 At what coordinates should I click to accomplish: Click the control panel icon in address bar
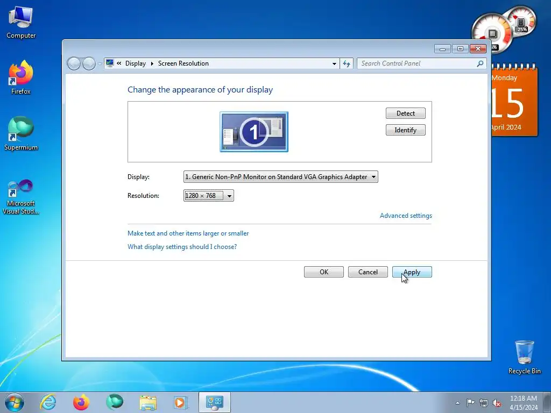pyautogui.click(x=110, y=63)
